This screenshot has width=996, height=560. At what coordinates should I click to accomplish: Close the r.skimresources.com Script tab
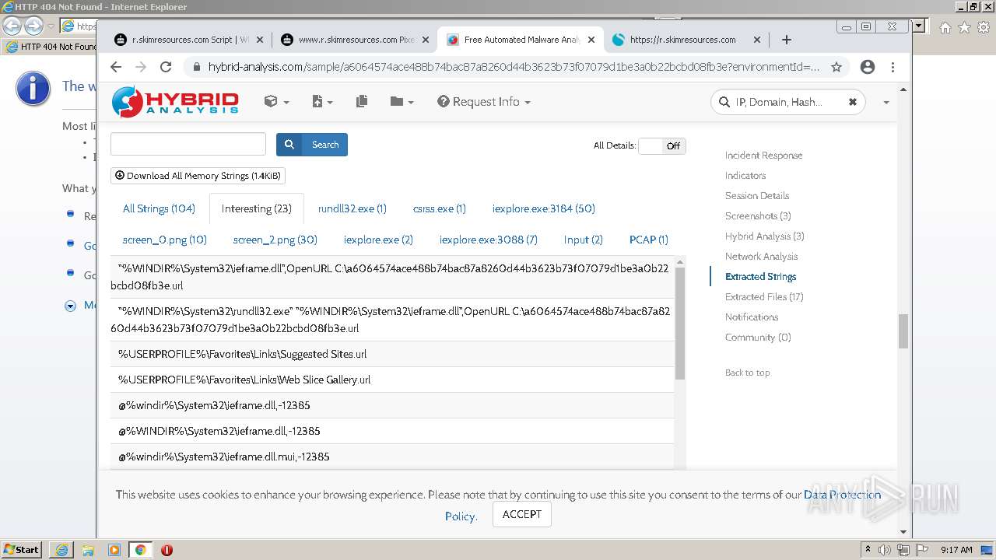[260, 40]
